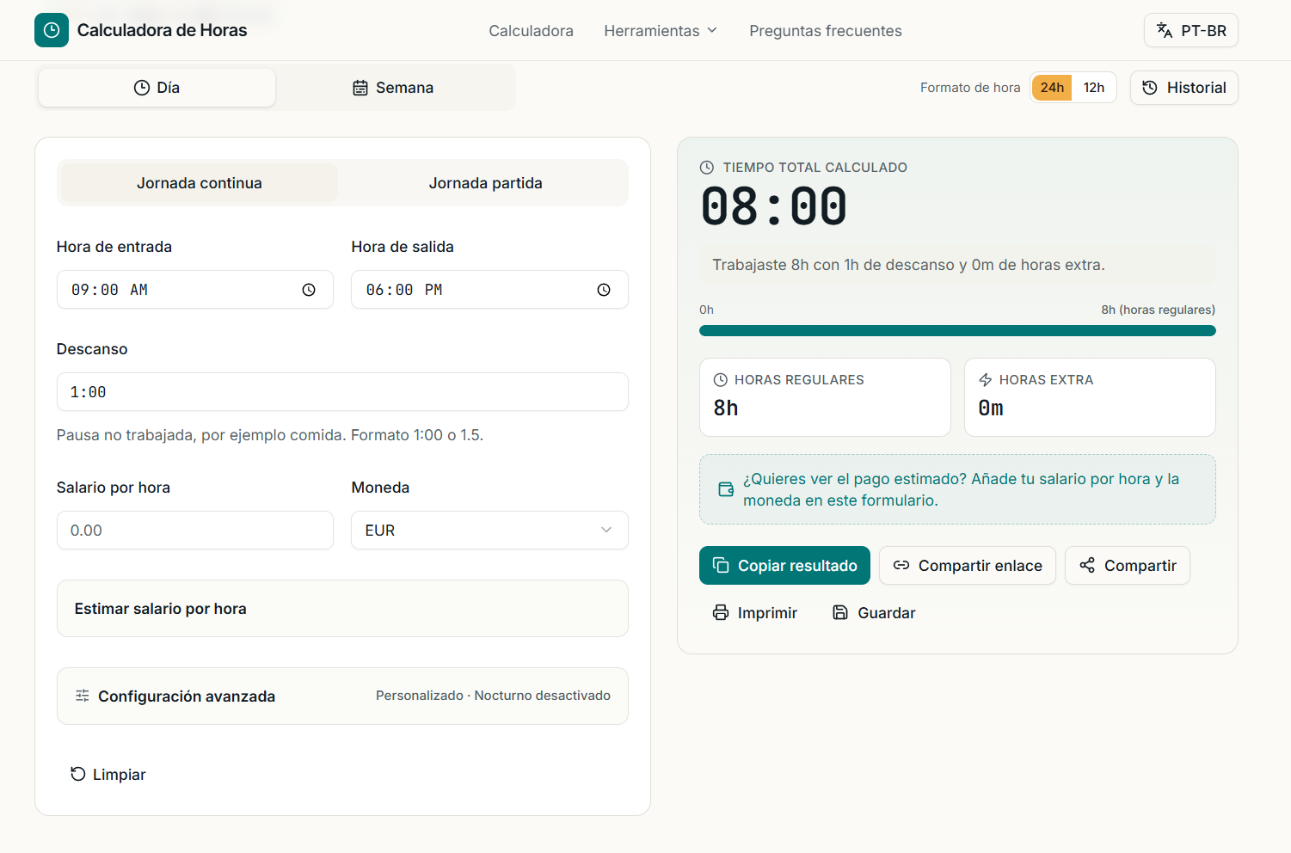1291x853 pixels.
Task: Print the result with Imprimir
Action: (x=755, y=612)
